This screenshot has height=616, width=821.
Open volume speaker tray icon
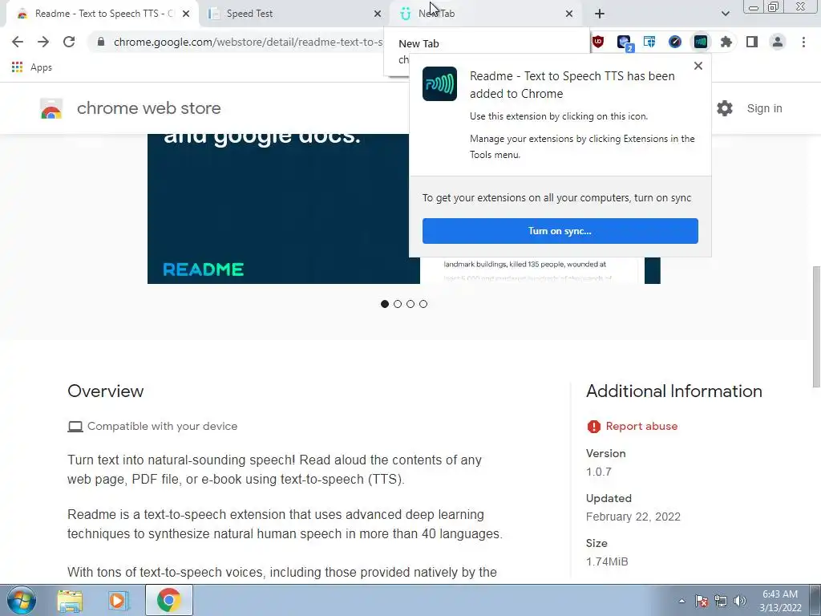(740, 601)
